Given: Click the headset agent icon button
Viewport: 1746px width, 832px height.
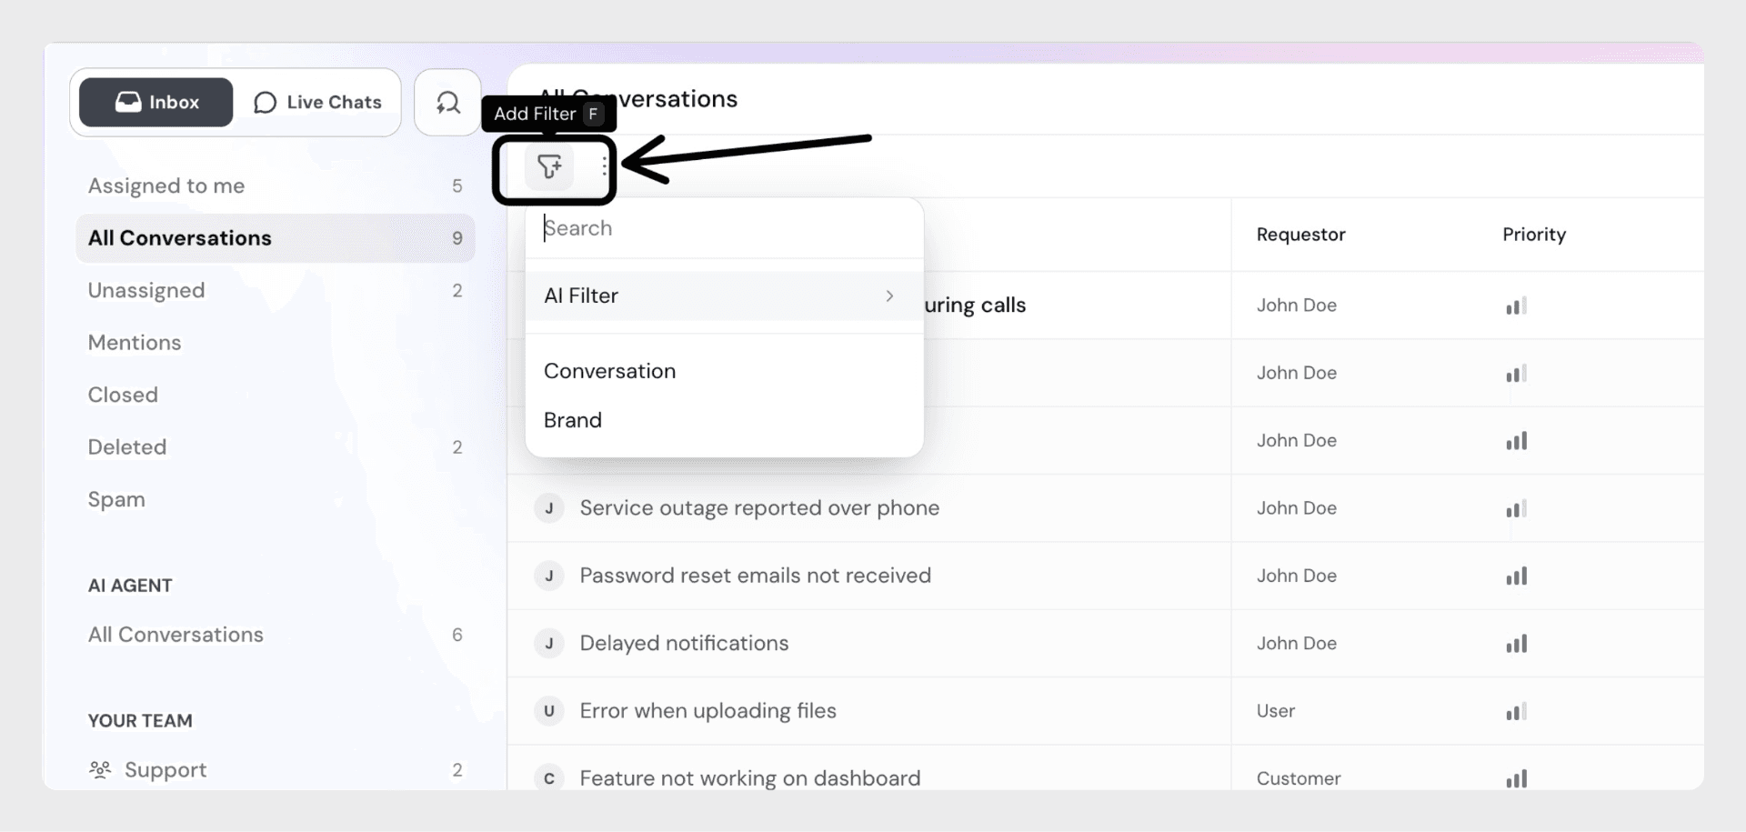Looking at the screenshot, I should 447,103.
